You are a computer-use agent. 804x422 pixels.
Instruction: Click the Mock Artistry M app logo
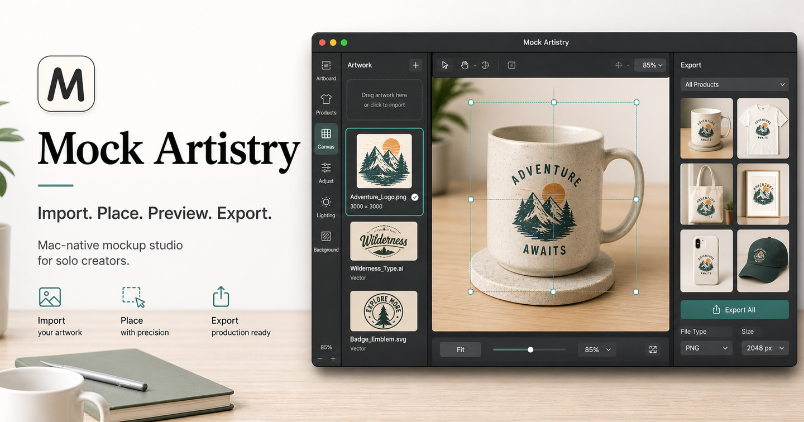coord(66,84)
